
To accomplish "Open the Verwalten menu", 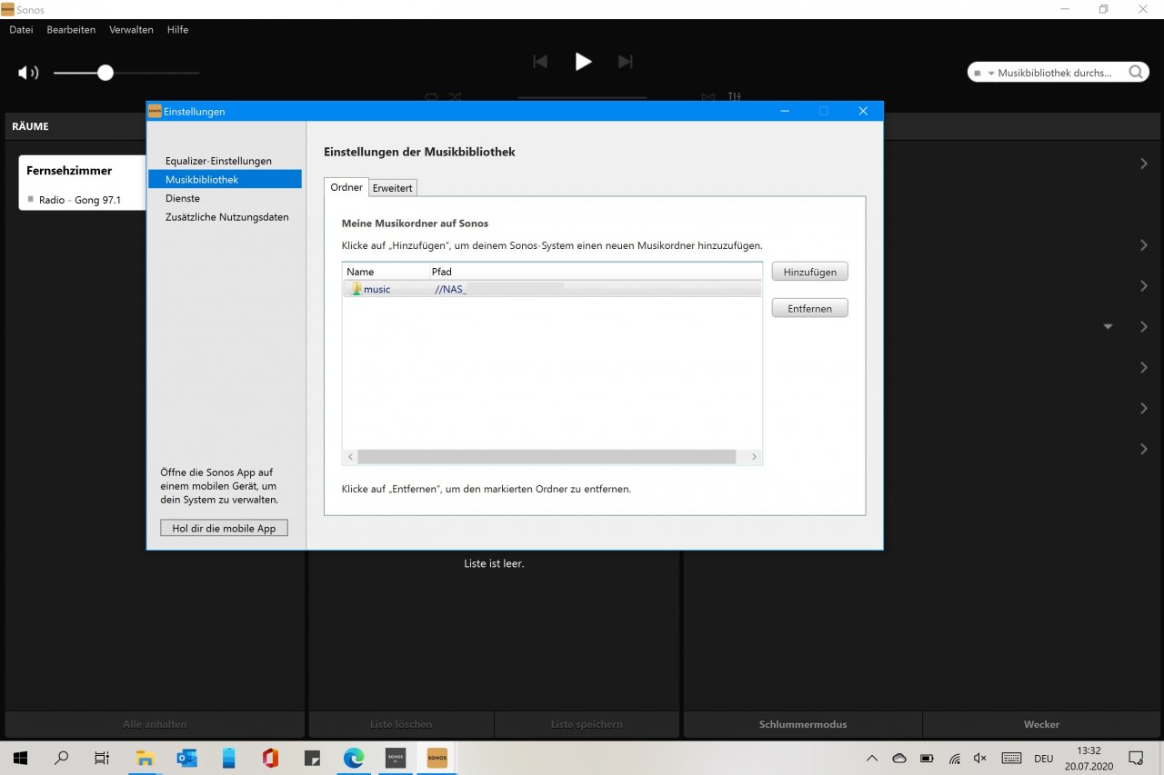I will tap(131, 29).
